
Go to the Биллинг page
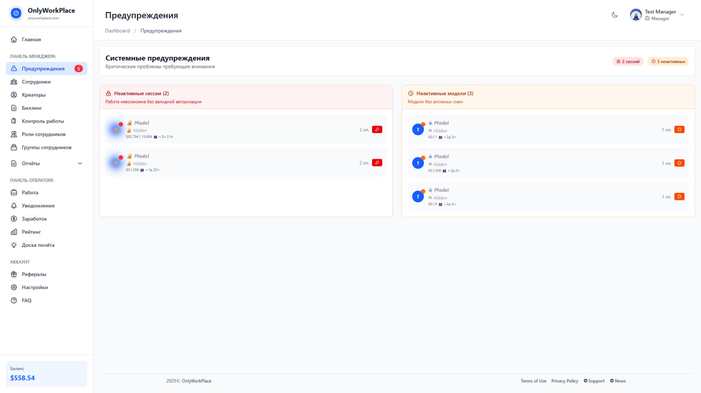pos(31,107)
